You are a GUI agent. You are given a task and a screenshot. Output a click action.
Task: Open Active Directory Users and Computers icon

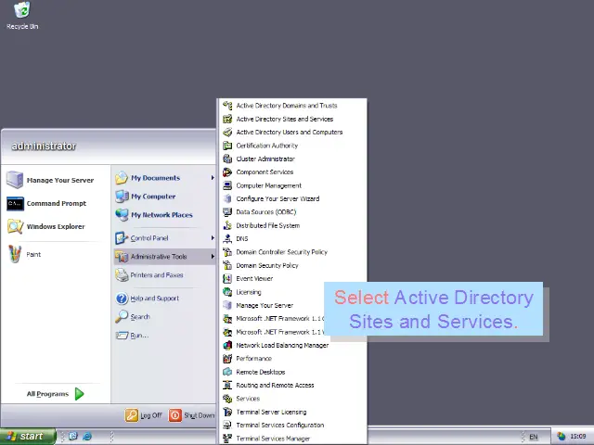point(227,132)
